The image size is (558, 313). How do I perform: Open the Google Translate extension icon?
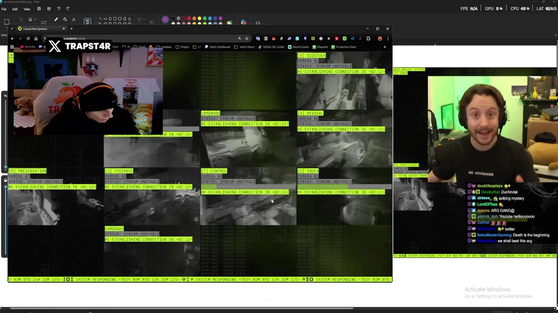pos(258,39)
